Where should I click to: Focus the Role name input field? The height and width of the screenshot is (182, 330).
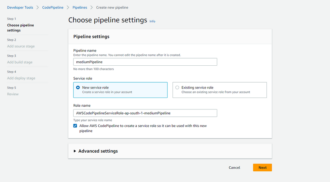click(145, 113)
